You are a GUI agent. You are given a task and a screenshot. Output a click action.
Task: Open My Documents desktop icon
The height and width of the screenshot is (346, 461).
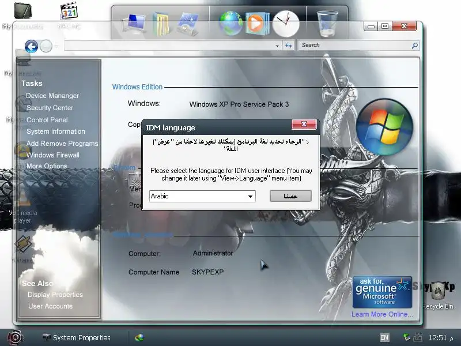(x=22, y=16)
